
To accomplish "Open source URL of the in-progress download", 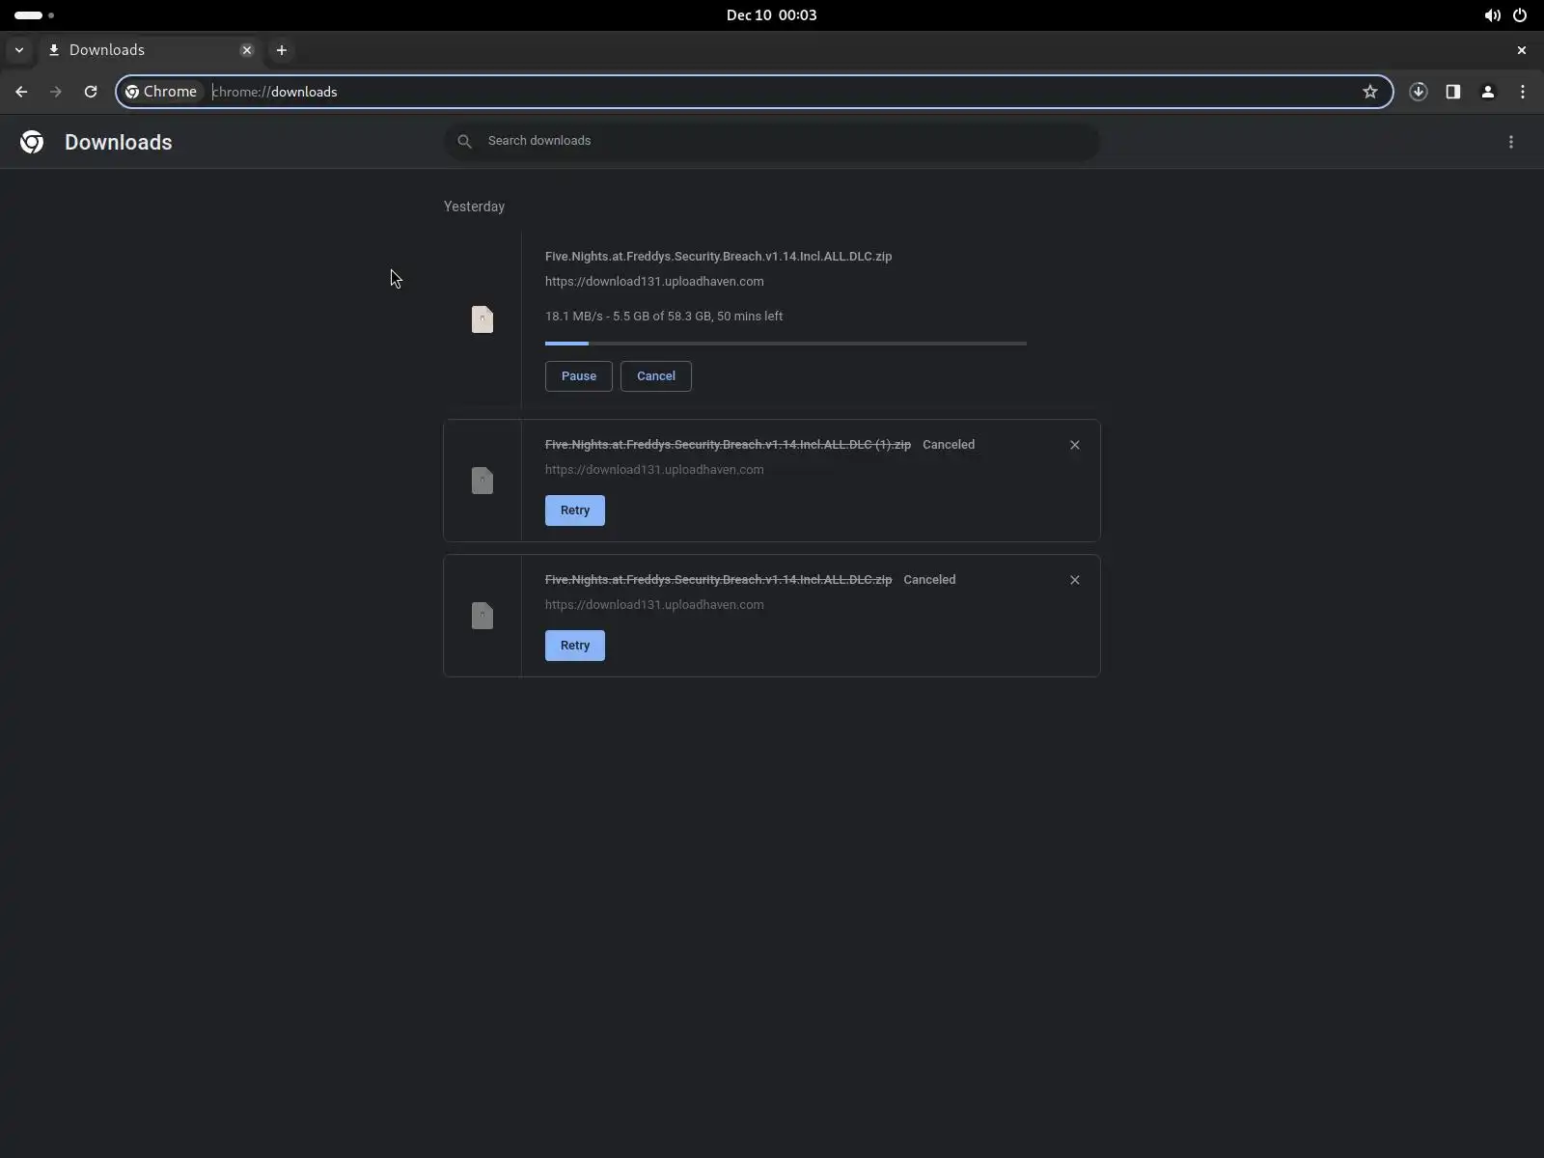I will coord(654,282).
